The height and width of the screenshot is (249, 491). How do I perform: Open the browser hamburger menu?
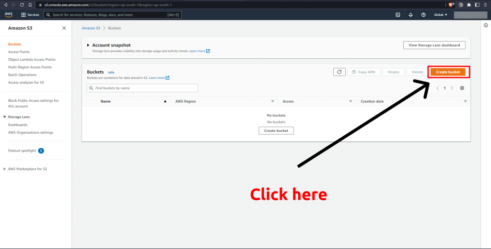pyautogui.click(x=485, y=5)
